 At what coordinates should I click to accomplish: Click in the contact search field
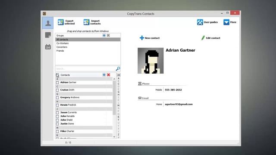click(x=85, y=68)
